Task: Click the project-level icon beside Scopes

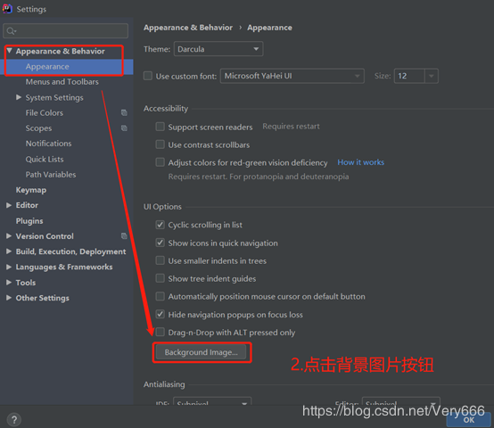Action: tap(124, 128)
